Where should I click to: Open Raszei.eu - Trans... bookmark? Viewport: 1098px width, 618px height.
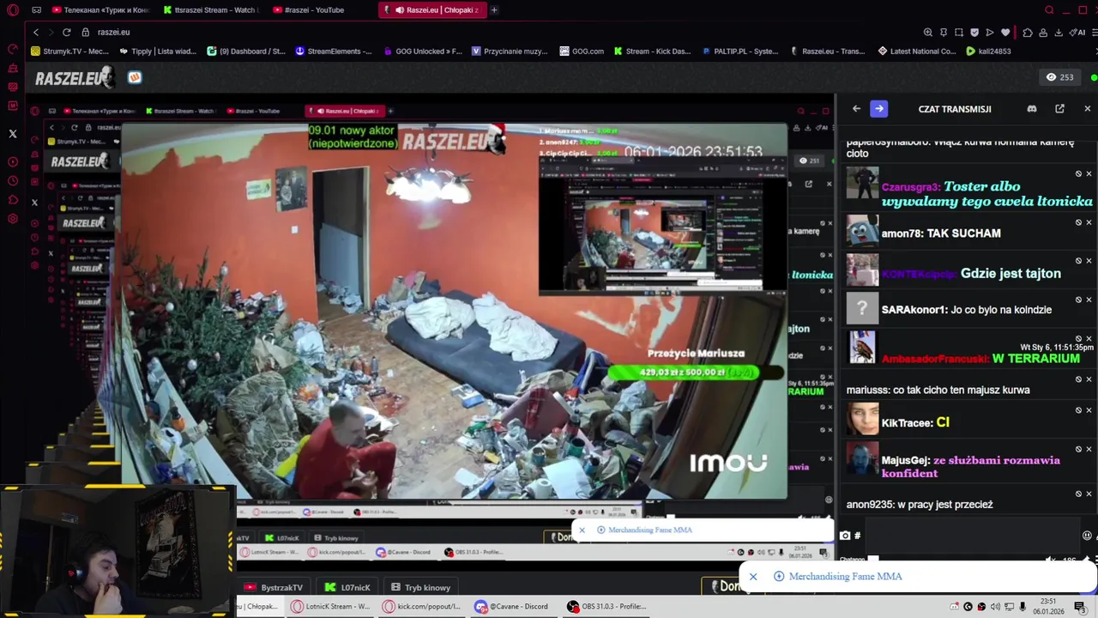(827, 51)
